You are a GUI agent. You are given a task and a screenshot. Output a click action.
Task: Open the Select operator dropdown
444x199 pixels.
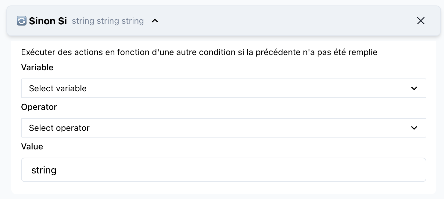pos(223,128)
